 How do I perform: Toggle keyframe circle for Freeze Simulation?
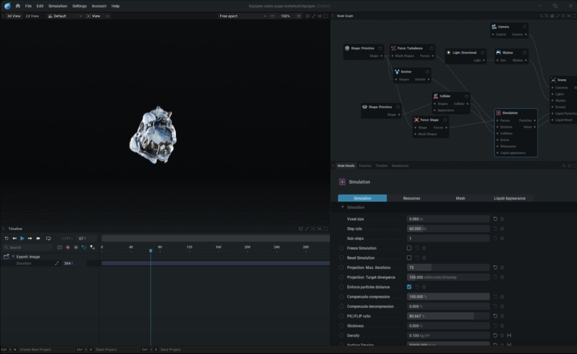coord(342,248)
